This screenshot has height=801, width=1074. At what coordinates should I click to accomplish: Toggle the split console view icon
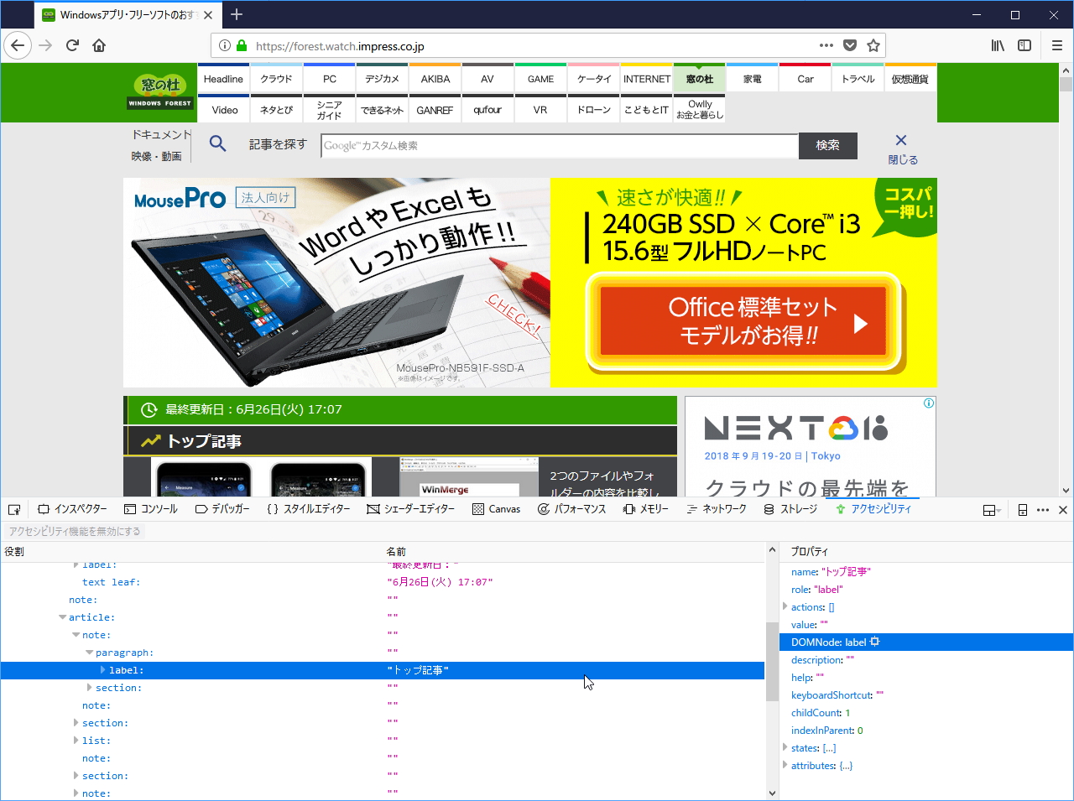(1022, 509)
